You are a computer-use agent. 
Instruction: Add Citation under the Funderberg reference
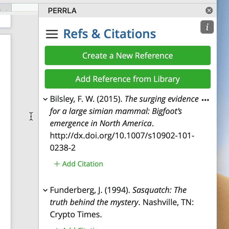coord(79,227)
